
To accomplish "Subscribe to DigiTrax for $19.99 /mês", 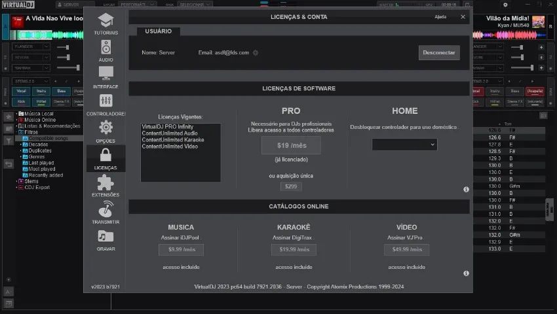I will [294, 249].
